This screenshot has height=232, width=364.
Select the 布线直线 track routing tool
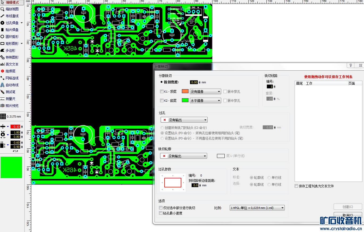pos(10,16)
